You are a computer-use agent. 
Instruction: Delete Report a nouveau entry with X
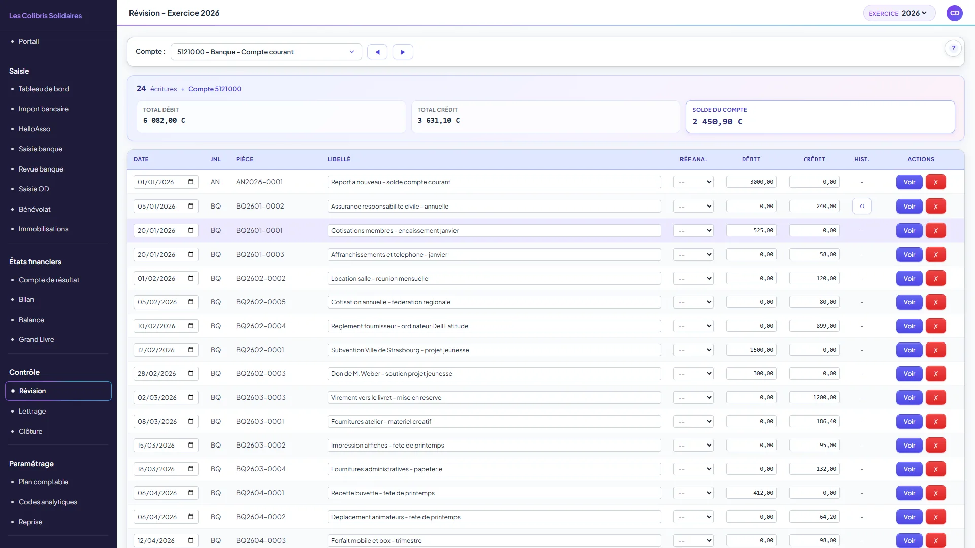935,182
